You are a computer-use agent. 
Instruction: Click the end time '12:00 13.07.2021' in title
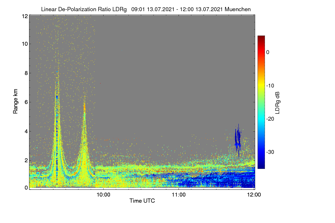tap(201, 9)
